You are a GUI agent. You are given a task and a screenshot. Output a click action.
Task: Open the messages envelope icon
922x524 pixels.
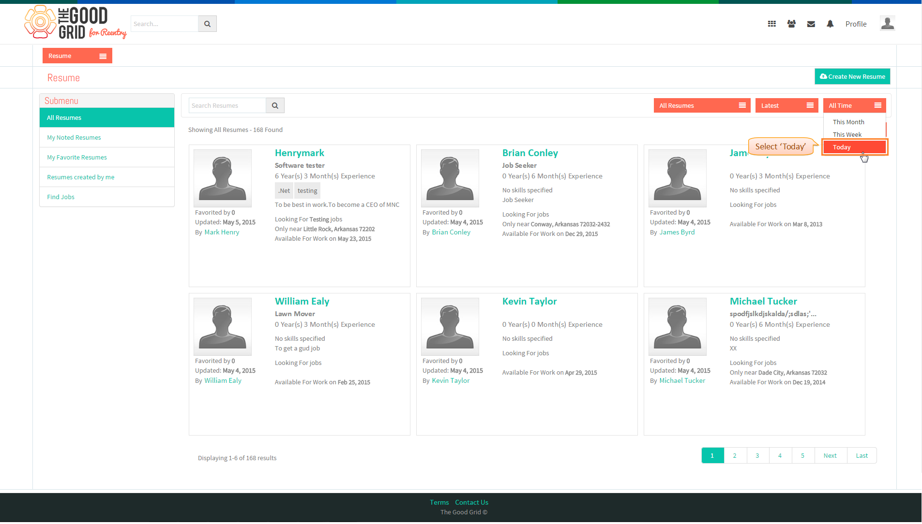[x=811, y=24]
